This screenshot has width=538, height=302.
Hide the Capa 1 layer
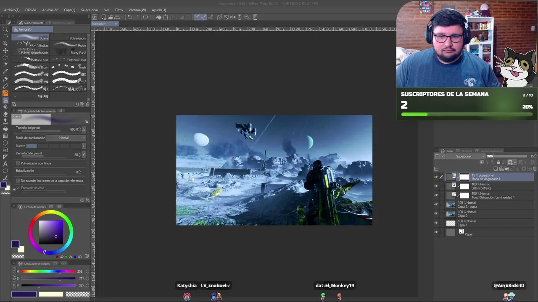pos(436,223)
